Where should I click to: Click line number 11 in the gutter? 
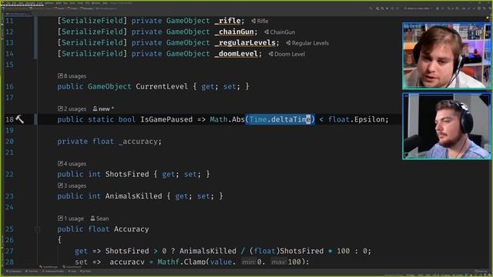tap(9, 21)
